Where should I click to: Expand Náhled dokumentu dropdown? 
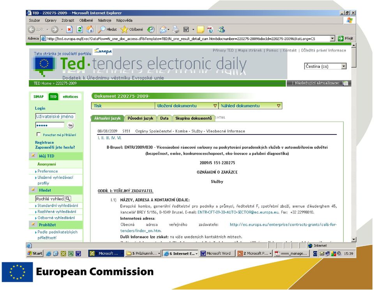tap(278, 106)
